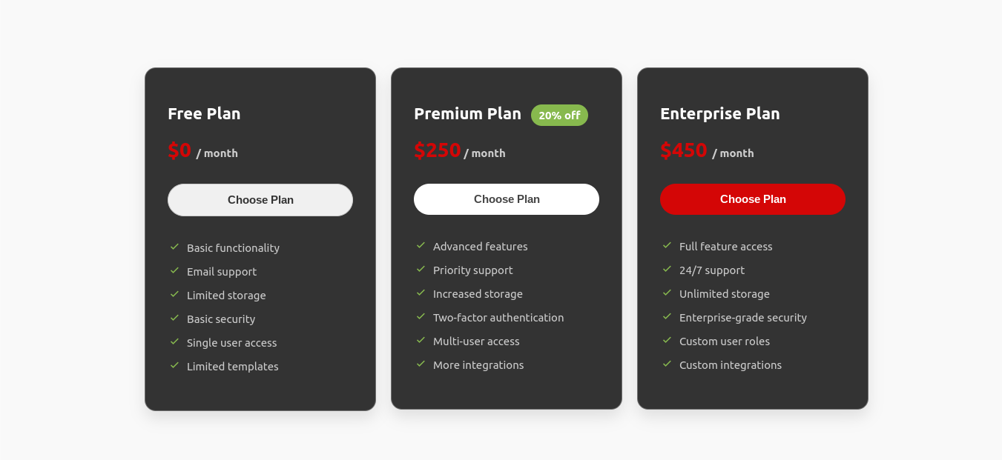Select the 24/7 support feature item
1002x460 pixels.
tap(711, 270)
